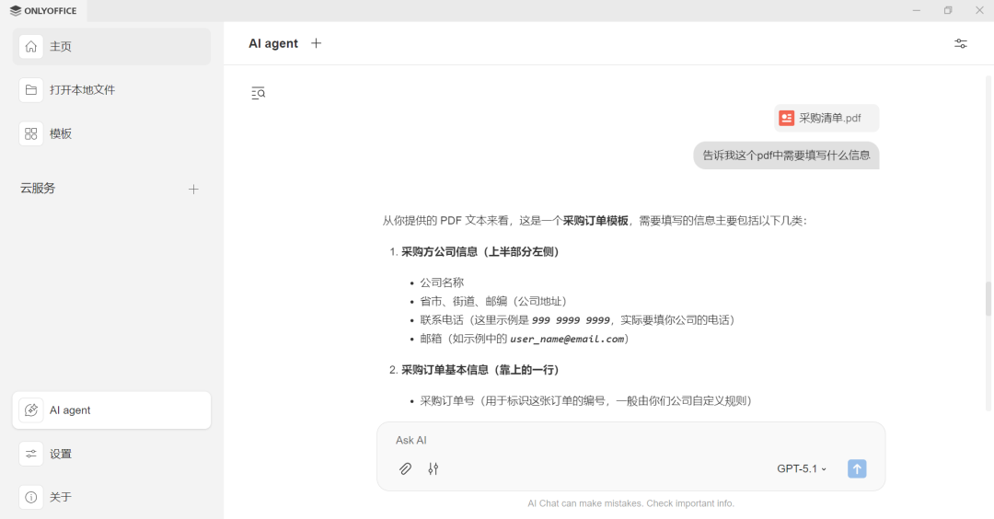Viewport: 994px width, 519px height.
Task: Click the AI agent tab title
Action: coord(273,43)
